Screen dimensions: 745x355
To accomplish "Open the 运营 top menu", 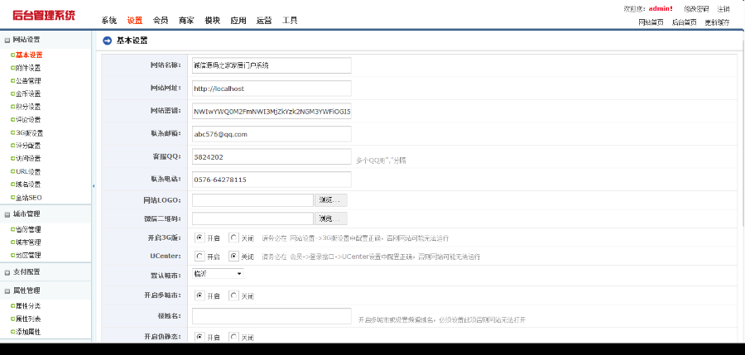I will 264,21.
